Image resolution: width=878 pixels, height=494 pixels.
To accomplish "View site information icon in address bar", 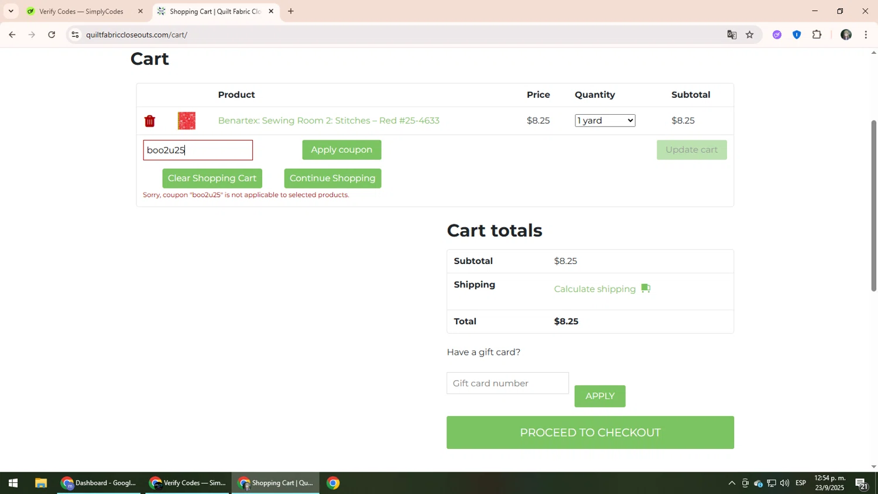I will pos(75,35).
